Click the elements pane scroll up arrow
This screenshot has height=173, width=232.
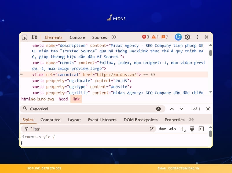[211, 45]
